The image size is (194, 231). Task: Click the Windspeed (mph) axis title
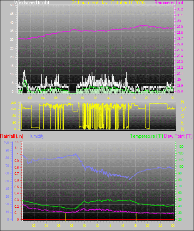pos(32,2)
